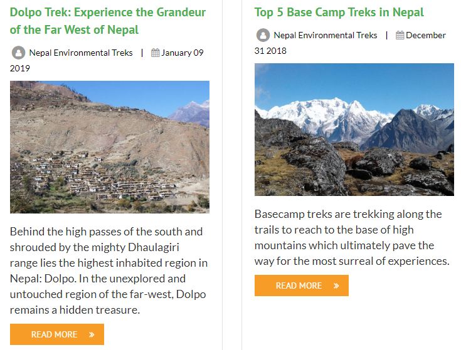Open the snowy mountain range photo
Screen dimensions: 461x350
tap(354, 130)
